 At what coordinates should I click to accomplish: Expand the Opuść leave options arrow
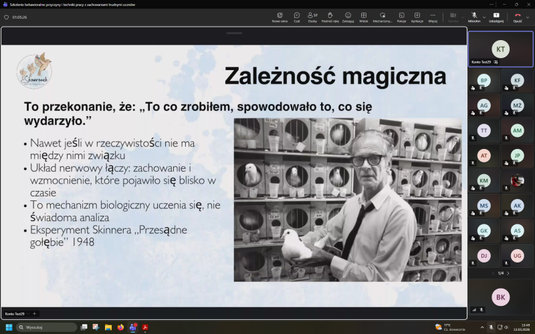528,17
